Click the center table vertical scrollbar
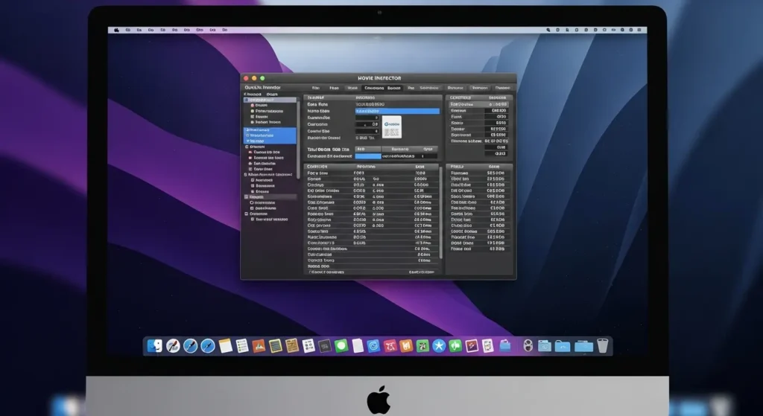This screenshot has width=763, height=416. (441, 212)
